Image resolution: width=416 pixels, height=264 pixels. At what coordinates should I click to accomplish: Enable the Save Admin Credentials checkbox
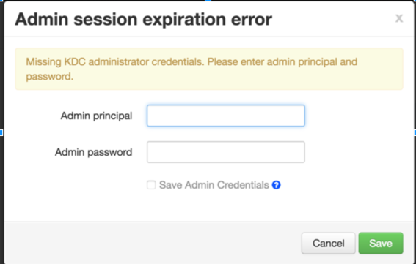[x=151, y=185]
